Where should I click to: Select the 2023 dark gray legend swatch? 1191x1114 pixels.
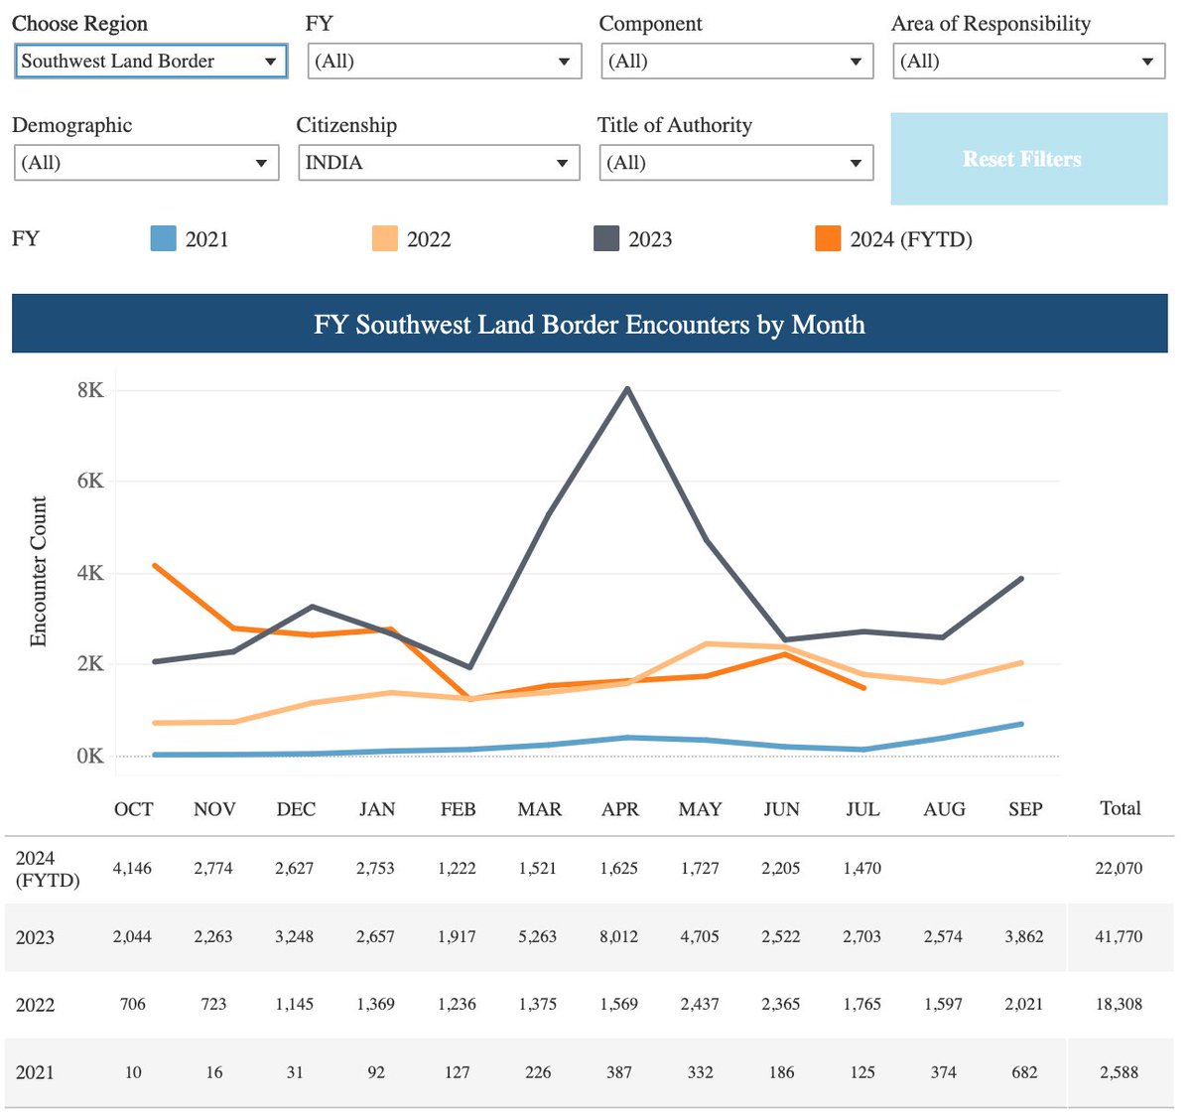point(606,239)
